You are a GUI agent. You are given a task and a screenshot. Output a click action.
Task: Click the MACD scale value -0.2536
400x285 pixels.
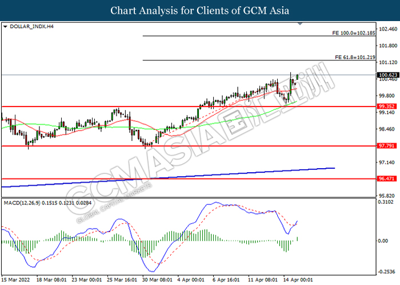coord(386,272)
